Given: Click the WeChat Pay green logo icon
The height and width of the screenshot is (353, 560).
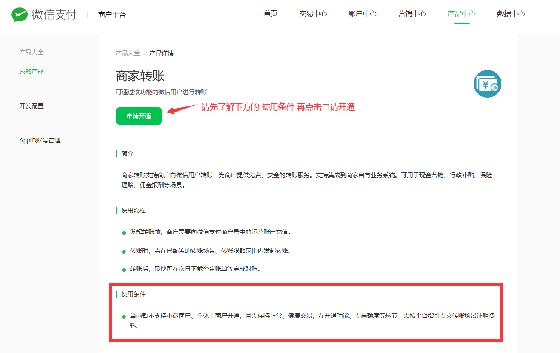Looking at the screenshot, I should [19, 15].
